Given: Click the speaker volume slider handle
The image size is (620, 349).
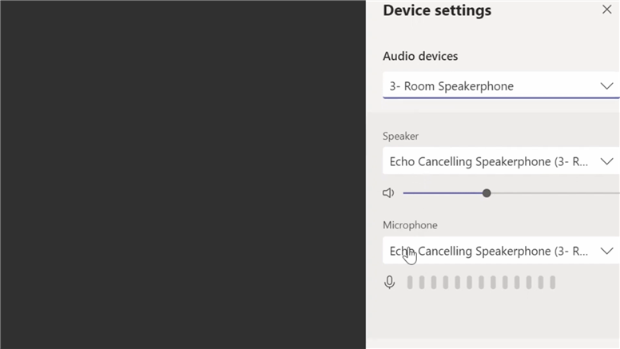Looking at the screenshot, I should tap(487, 193).
